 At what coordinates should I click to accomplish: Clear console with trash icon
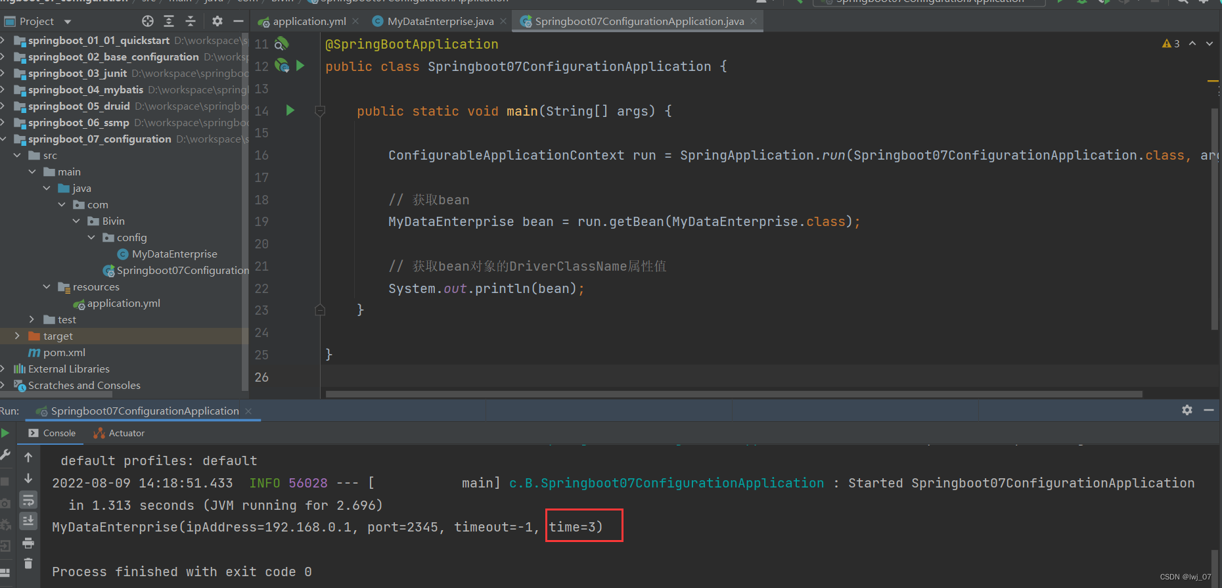(x=28, y=564)
